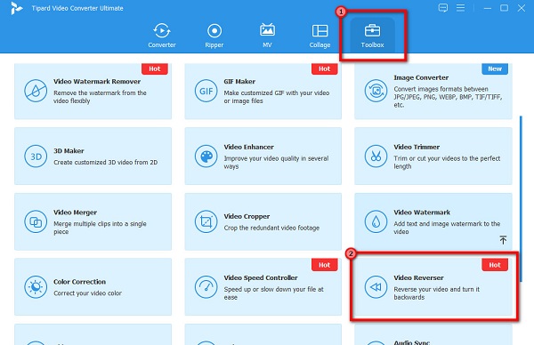This screenshot has width=534, height=345.
Task: Click 'Remove the watermark from the video flexibly' text
Action: (100, 97)
